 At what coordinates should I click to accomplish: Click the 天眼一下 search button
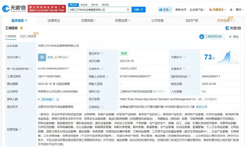[x=138, y=10]
